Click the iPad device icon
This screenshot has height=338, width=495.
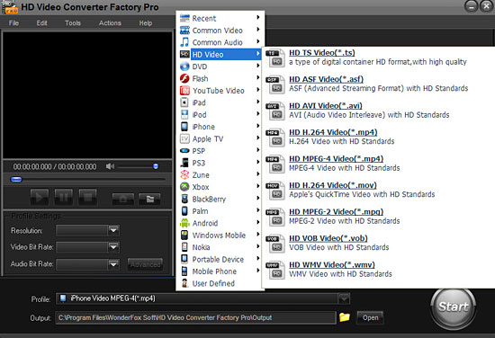pyautogui.click(x=184, y=102)
